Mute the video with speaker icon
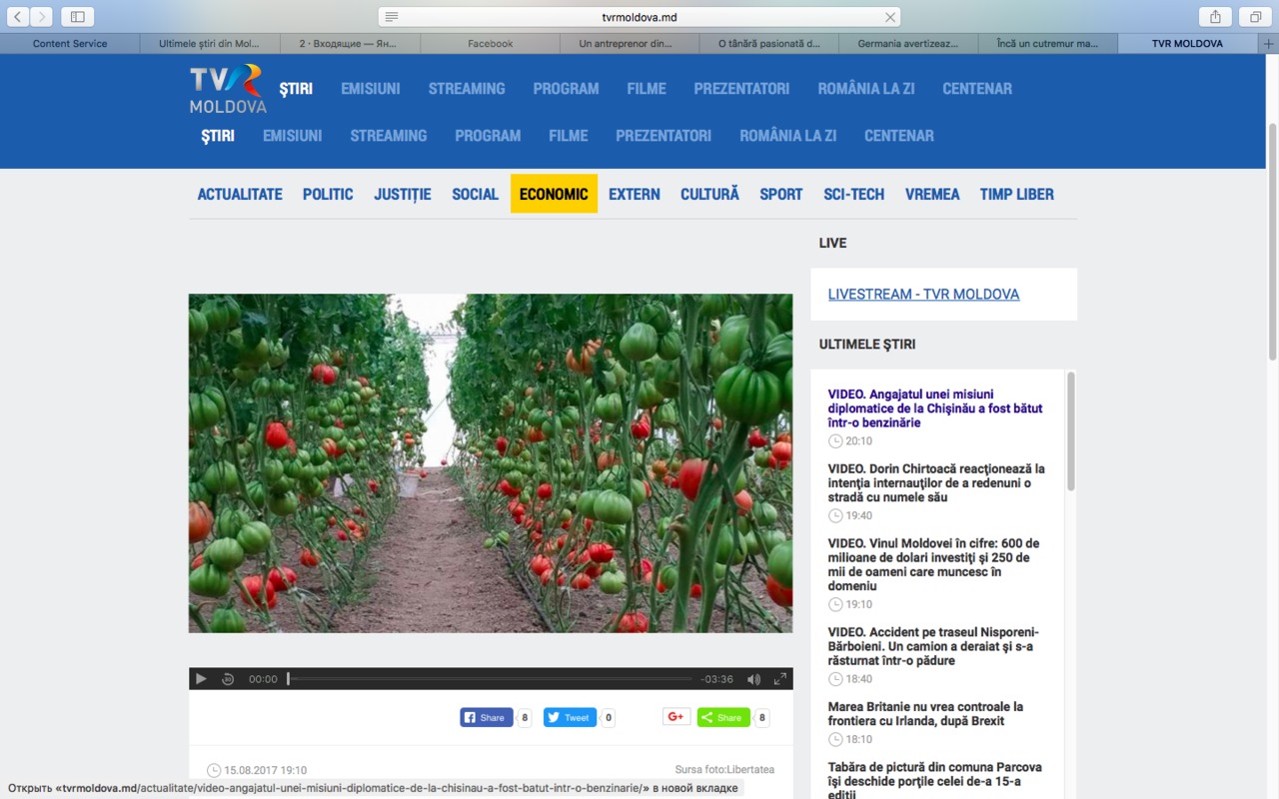This screenshot has height=799, width=1279. coord(753,679)
